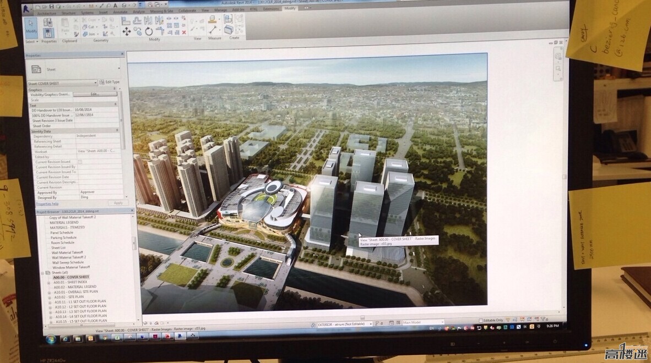Open the Windows Start menu
651x363 pixels.
(51, 339)
